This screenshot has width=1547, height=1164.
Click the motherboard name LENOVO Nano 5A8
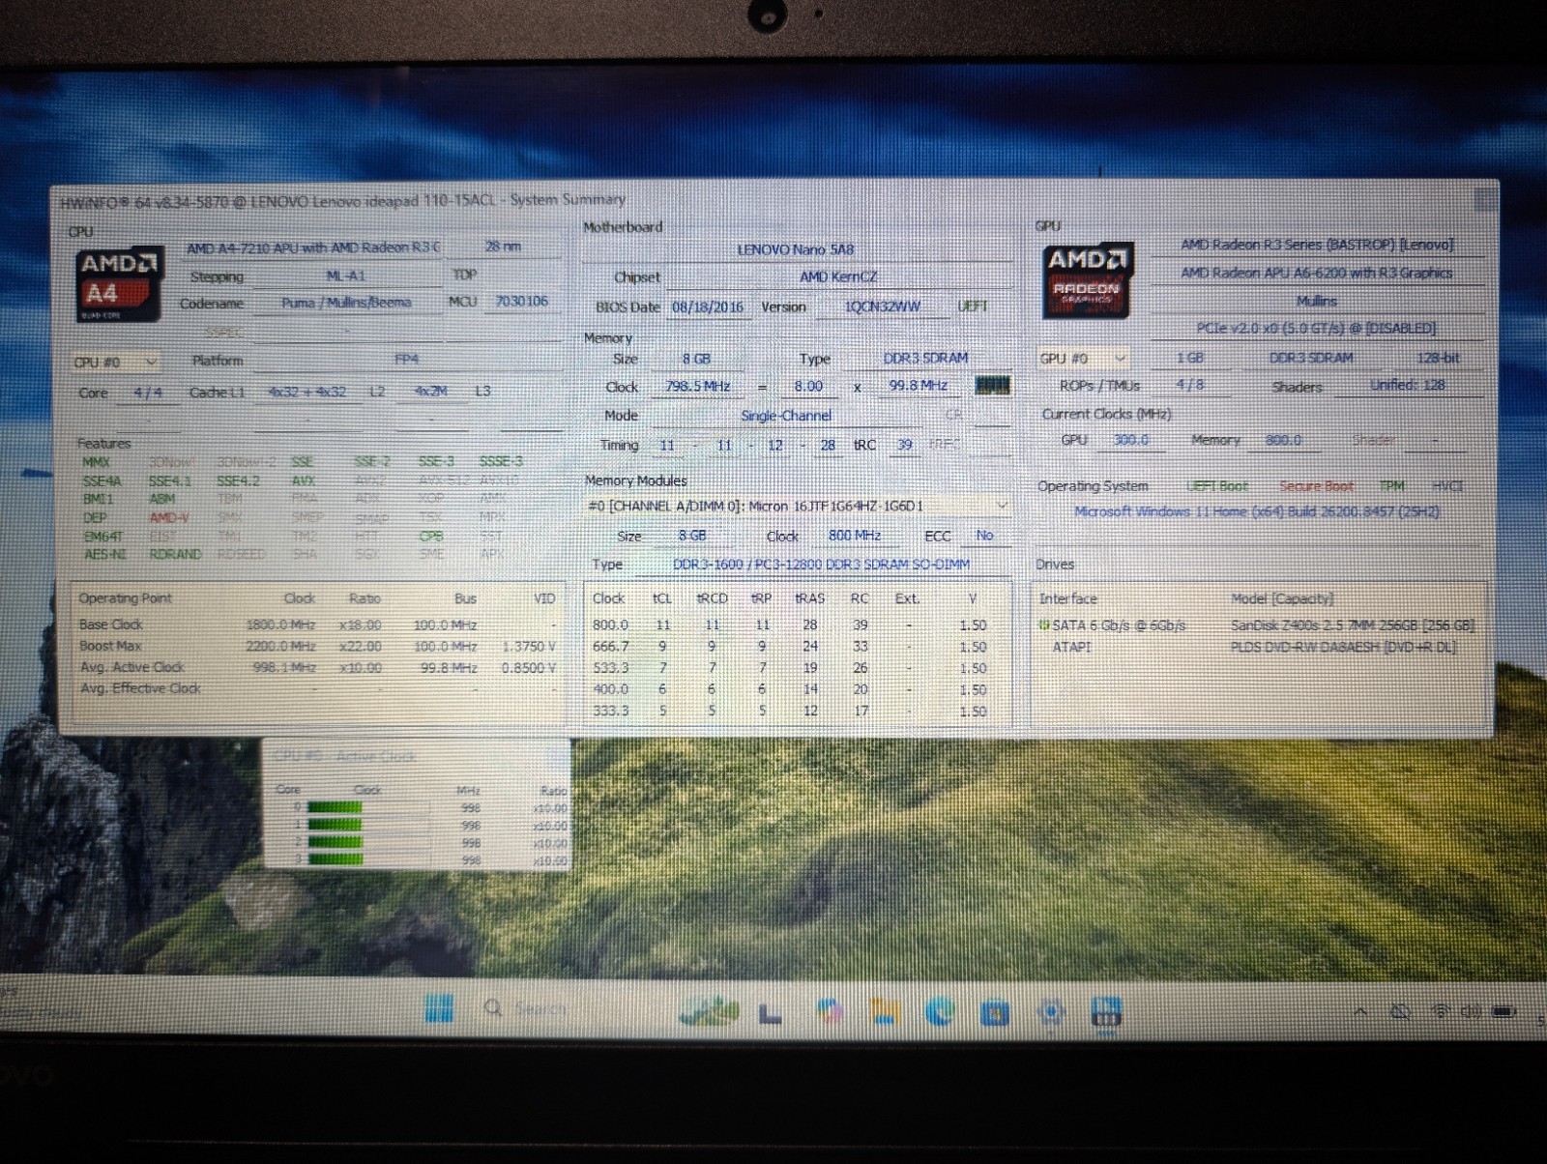[x=796, y=249]
